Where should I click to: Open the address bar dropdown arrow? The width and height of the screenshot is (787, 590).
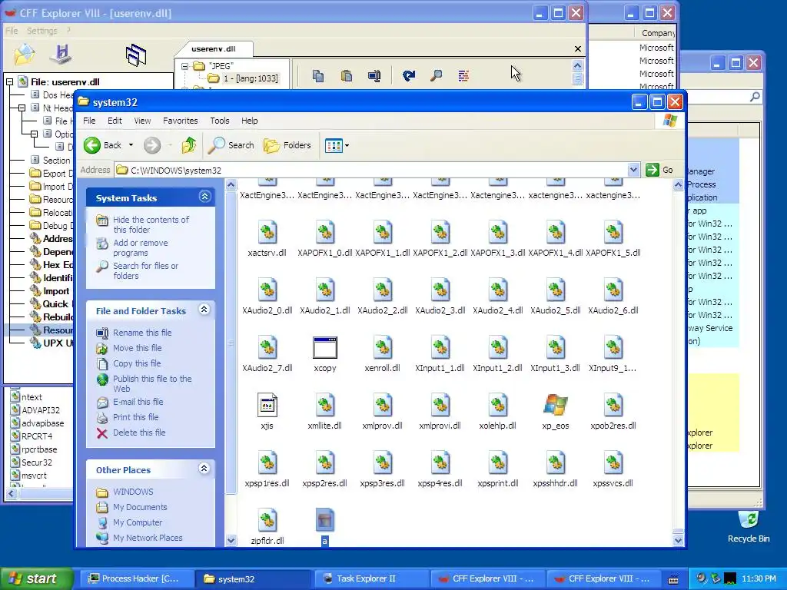pyautogui.click(x=633, y=170)
